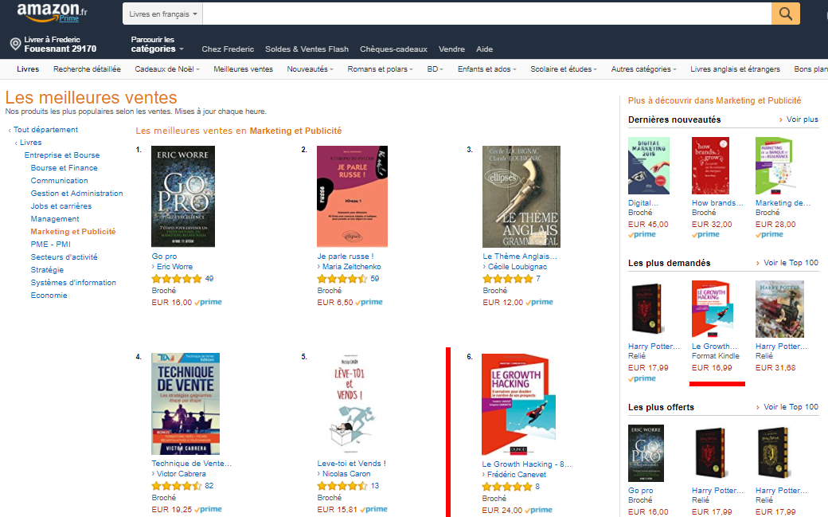This screenshot has width=828, height=517.
Task: View star ratings for 'Le Thème Anglais'
Action: click(508, 279)
